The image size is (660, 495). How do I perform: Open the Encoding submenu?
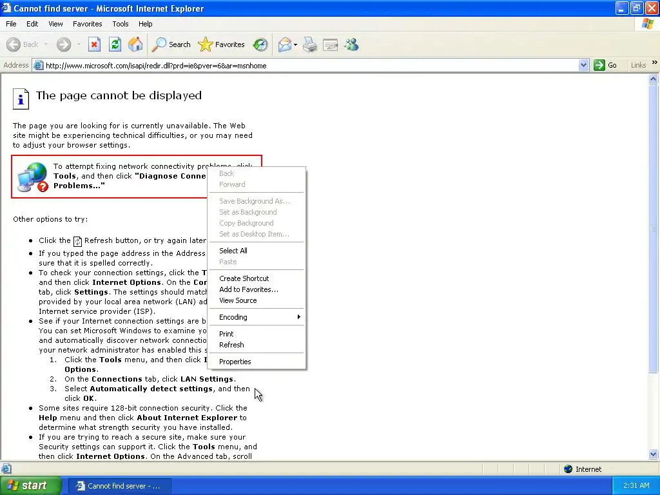click(x=257, y=317)
